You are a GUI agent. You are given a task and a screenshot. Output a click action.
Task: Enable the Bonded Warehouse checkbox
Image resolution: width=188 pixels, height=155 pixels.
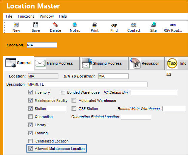(63, 92)
